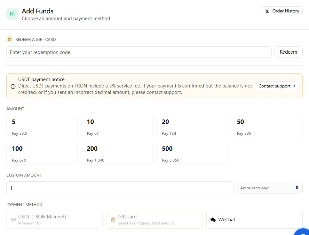
Task: Open Order History
Action: [x=282, y=11]
